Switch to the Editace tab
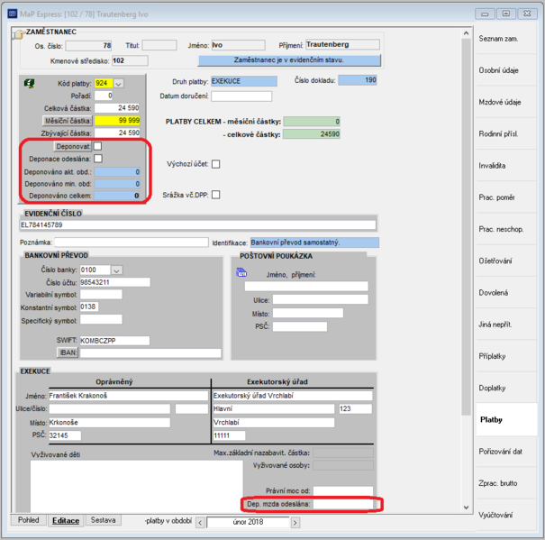Screen dimensions: 545x540 click(x=66, y=521)
